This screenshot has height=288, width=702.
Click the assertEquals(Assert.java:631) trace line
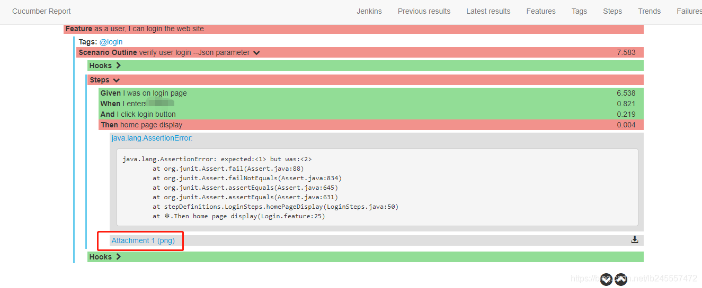[245, 197]
